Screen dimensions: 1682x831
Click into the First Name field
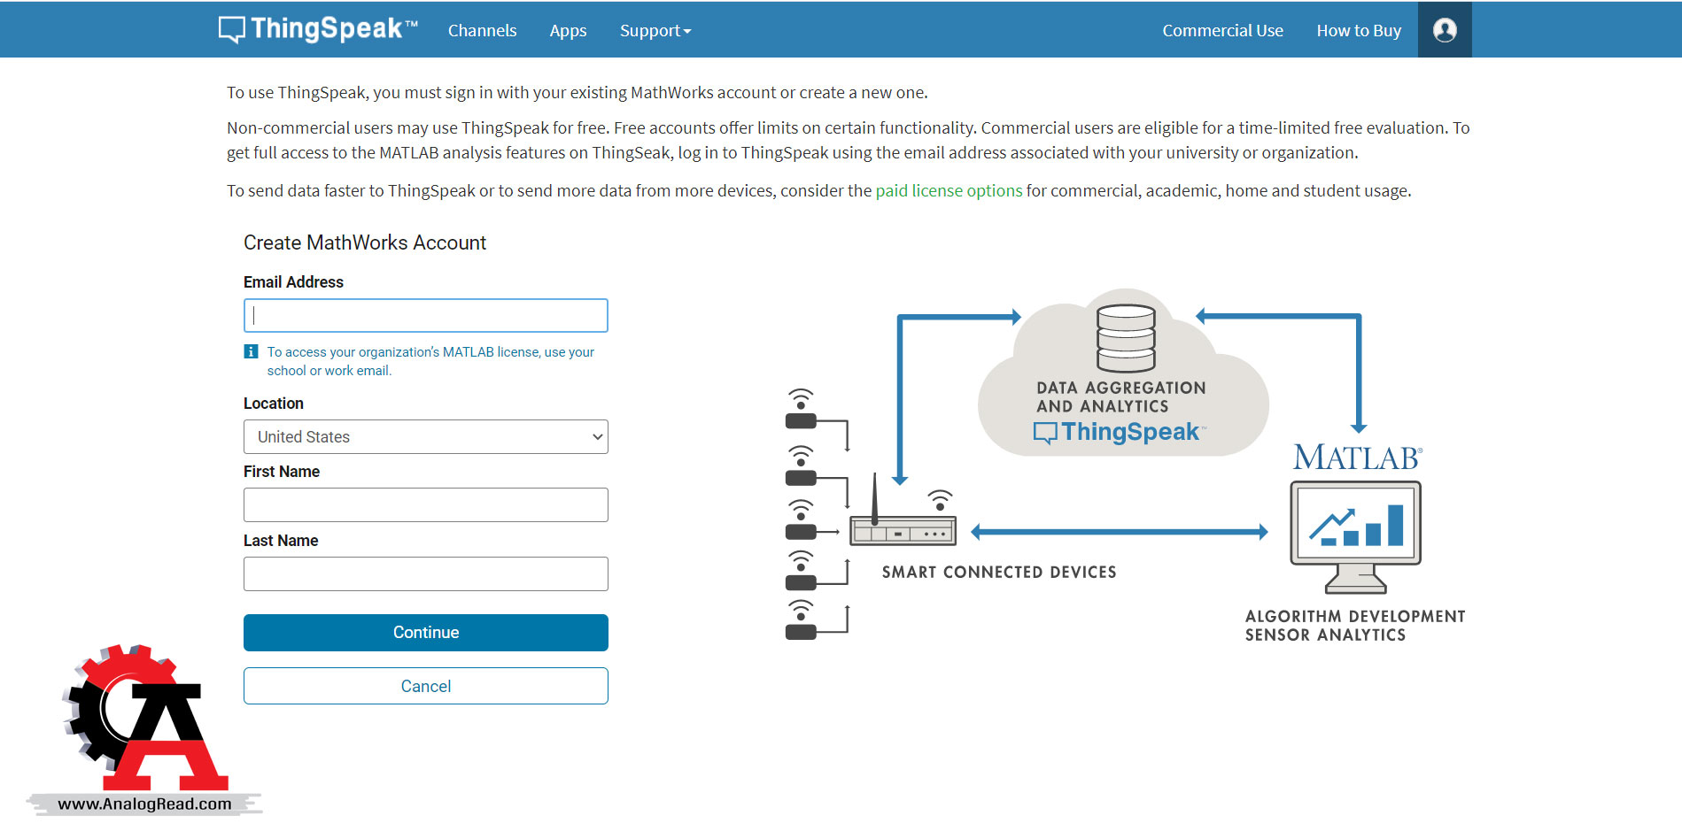click(x=426, y=504)
